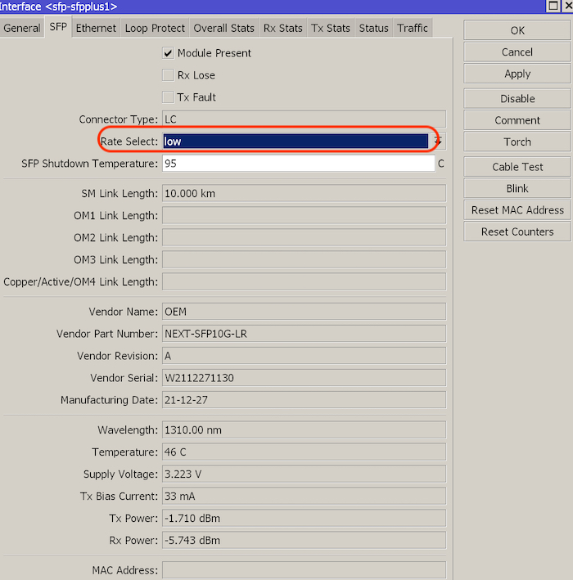This screenshot has width=573, height=580.
Task: Click the Vendor Name field showing OEM
Action: [x=304, y=312]
